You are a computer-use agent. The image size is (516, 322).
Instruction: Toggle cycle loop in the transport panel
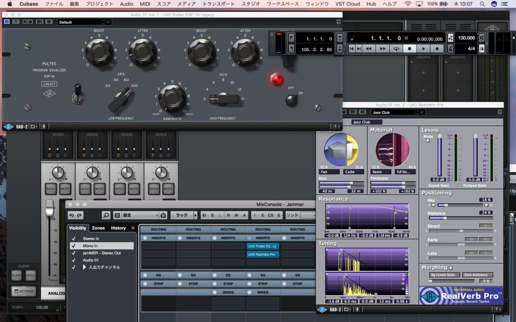tap(396, 49)
